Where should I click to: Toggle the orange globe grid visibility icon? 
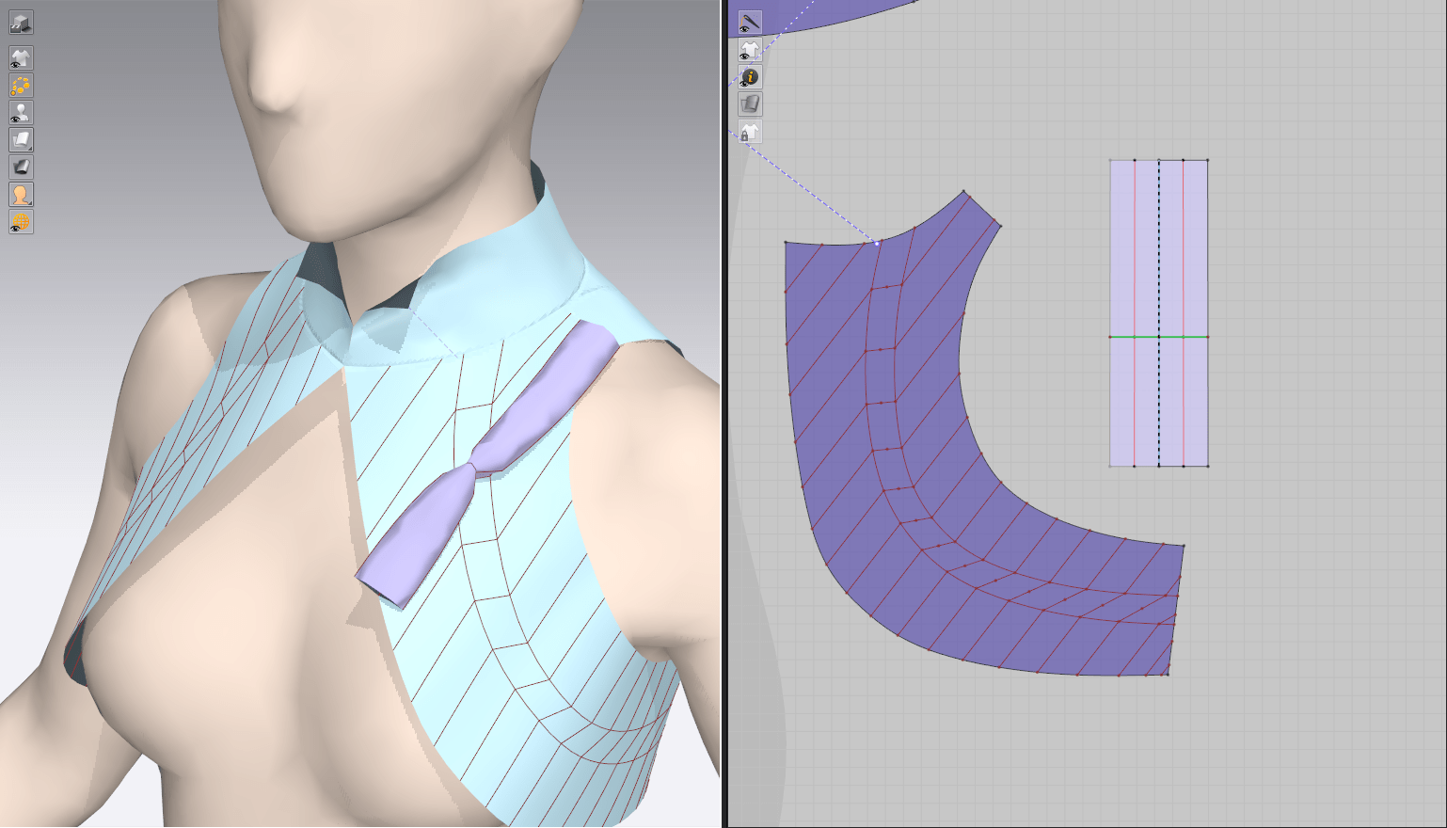coord(21,222)
